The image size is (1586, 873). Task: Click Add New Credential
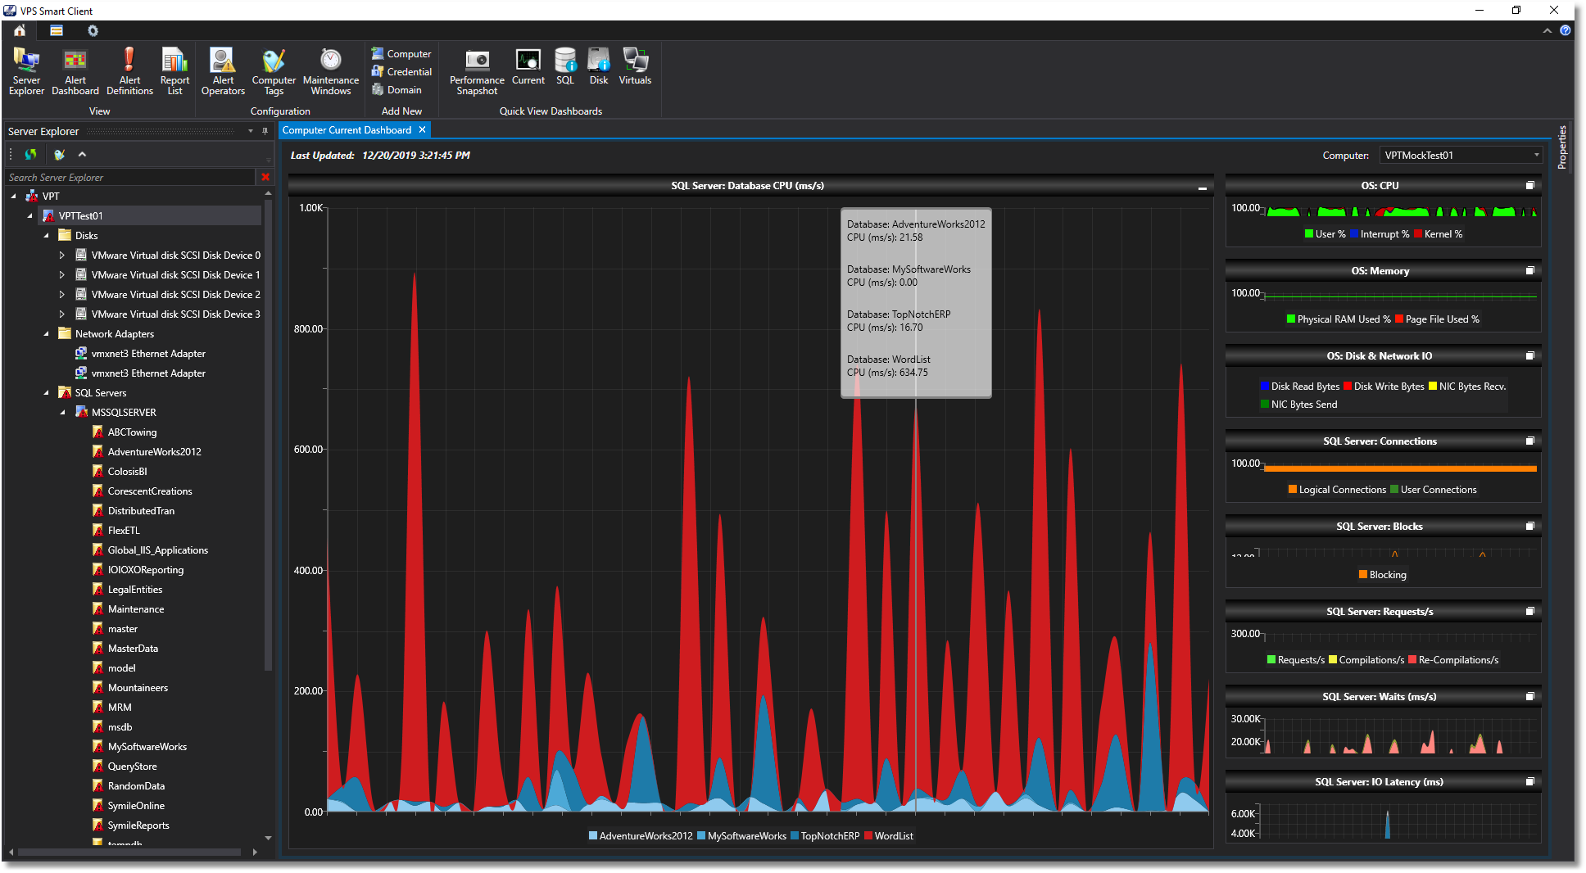[401, 71]
